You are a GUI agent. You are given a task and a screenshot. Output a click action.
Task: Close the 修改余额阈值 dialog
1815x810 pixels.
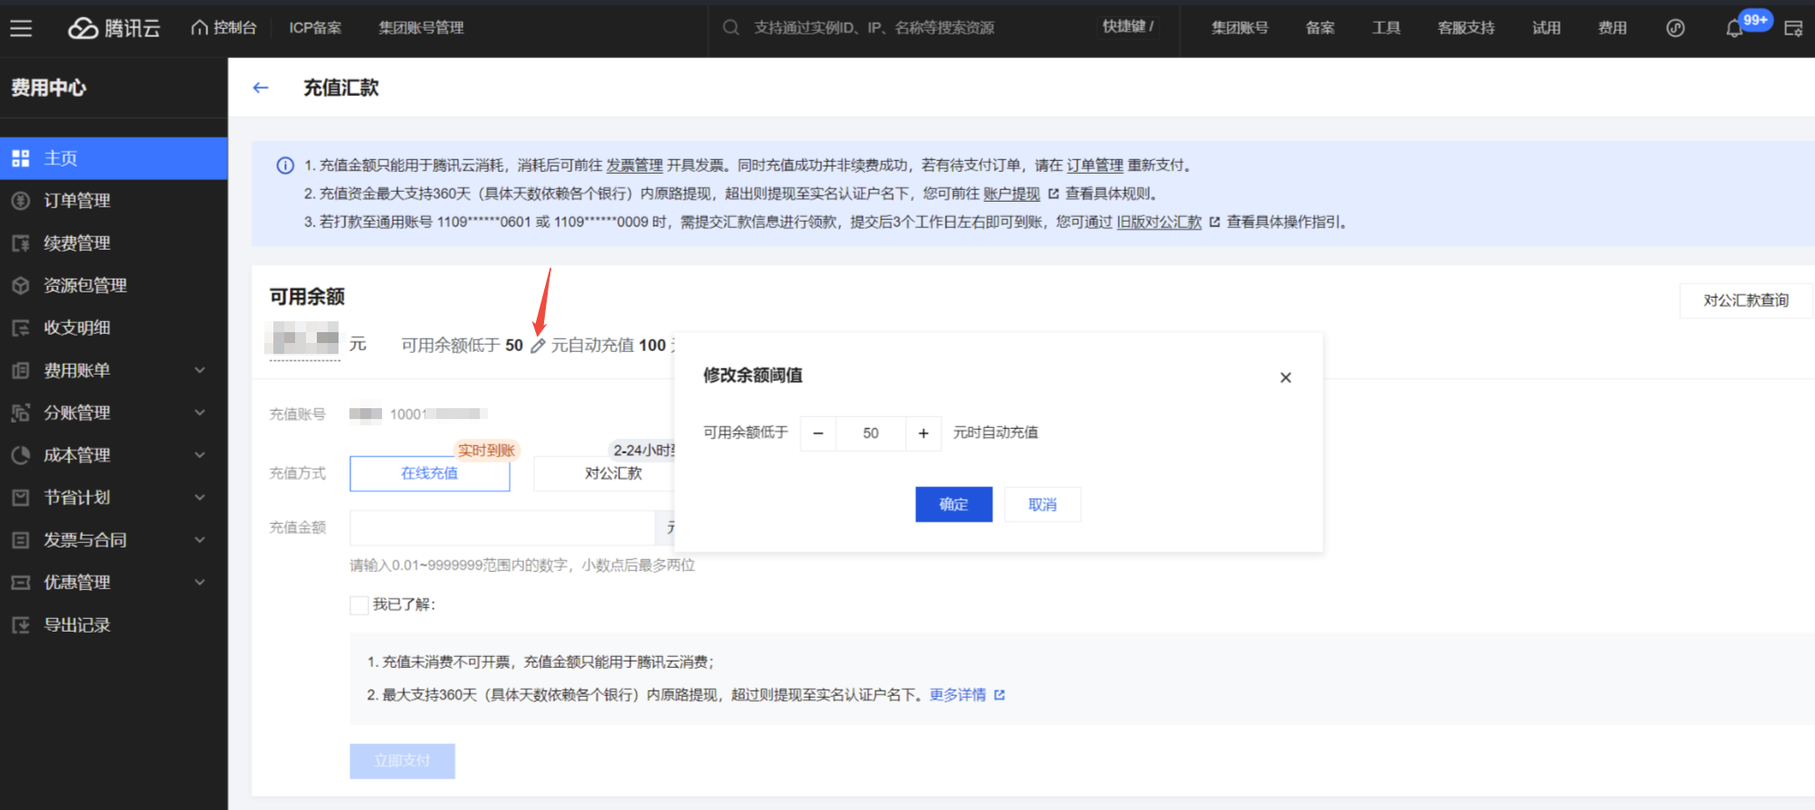point(1285,377)
